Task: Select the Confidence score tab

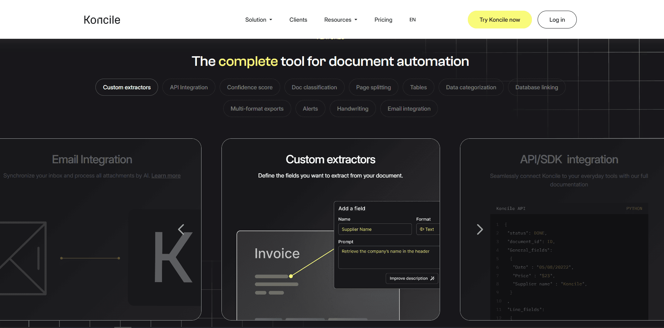Action: pyautogui.click(x=250, y=87)
